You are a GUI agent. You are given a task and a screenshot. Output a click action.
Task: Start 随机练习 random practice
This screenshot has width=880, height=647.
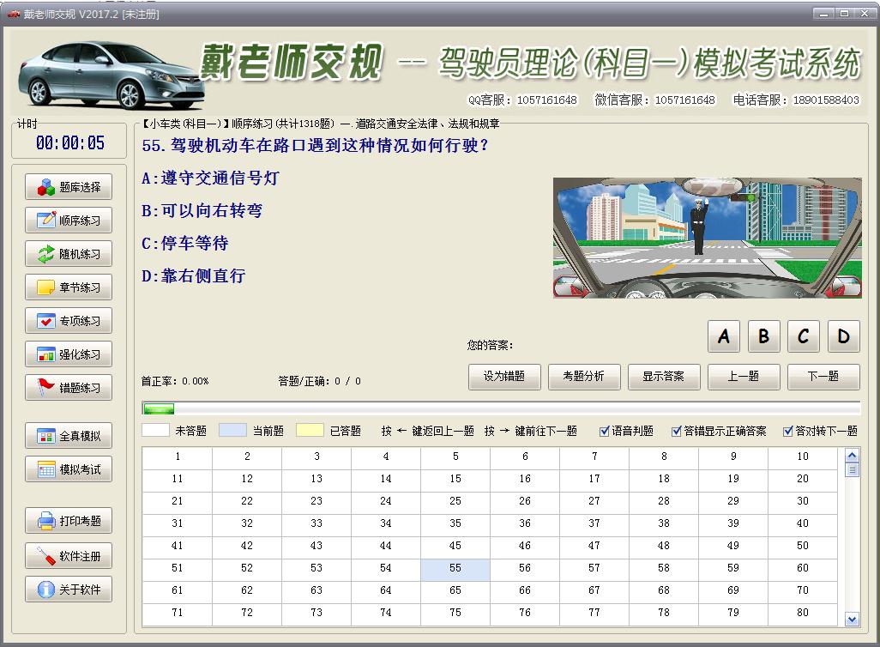pos(69,254)
